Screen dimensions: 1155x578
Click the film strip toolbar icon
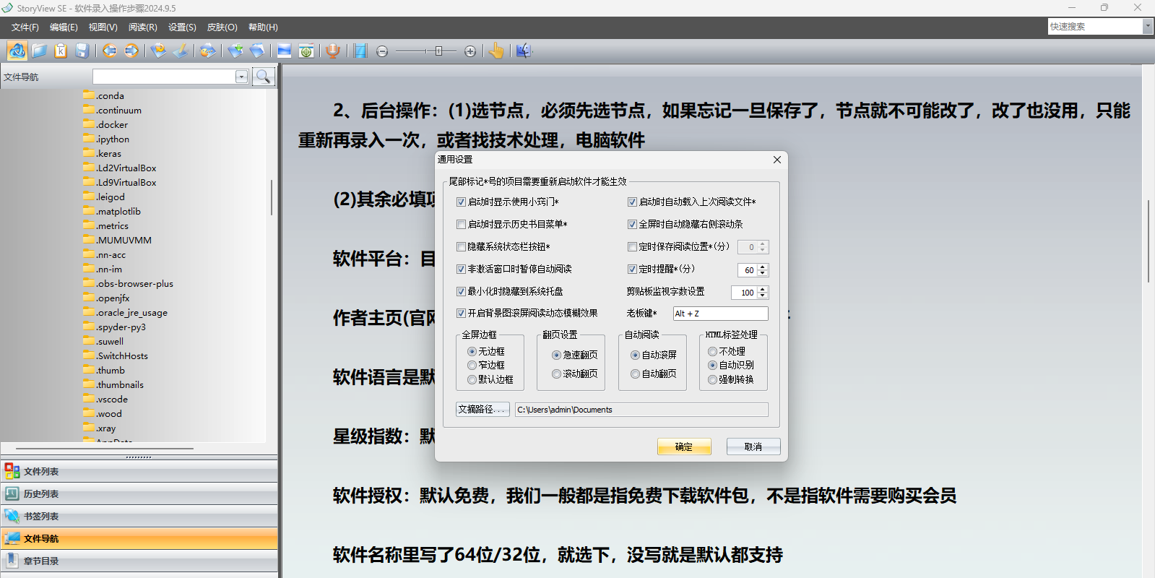point(360,51)
